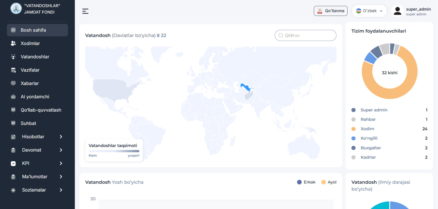Click the hamburger menu icon to collapse sidebar

pyautogui.click(x=85, y=11)
